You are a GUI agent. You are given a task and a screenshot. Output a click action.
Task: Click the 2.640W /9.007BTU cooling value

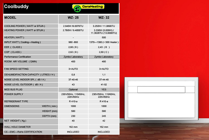click(x=73, y=26)
